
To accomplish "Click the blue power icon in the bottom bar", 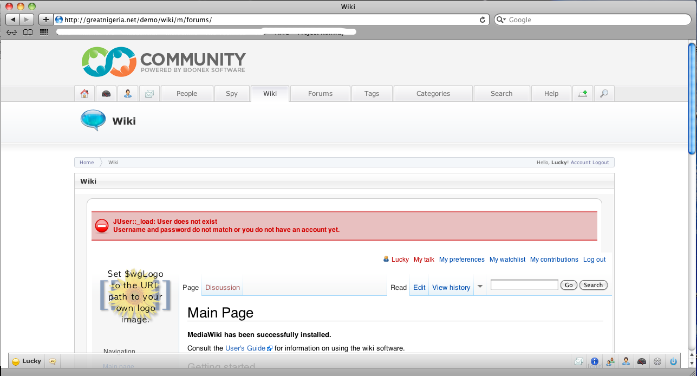I will coord(674,361).
